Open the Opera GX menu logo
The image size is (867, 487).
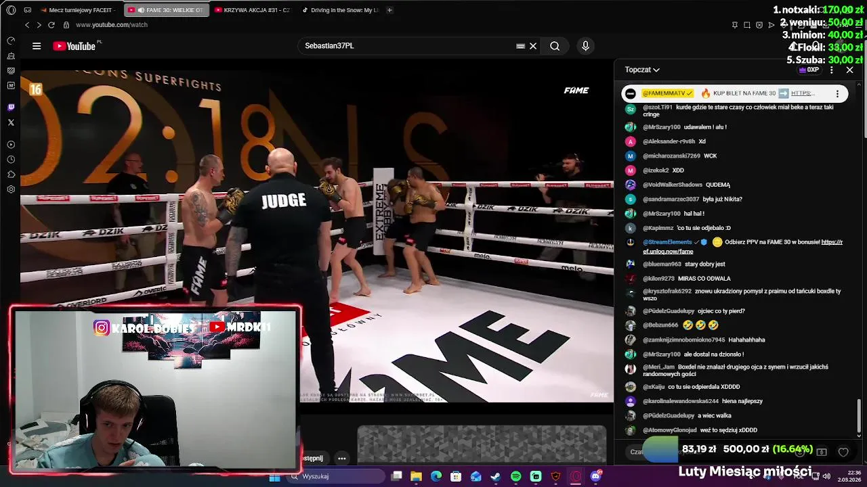coord(11,10)
